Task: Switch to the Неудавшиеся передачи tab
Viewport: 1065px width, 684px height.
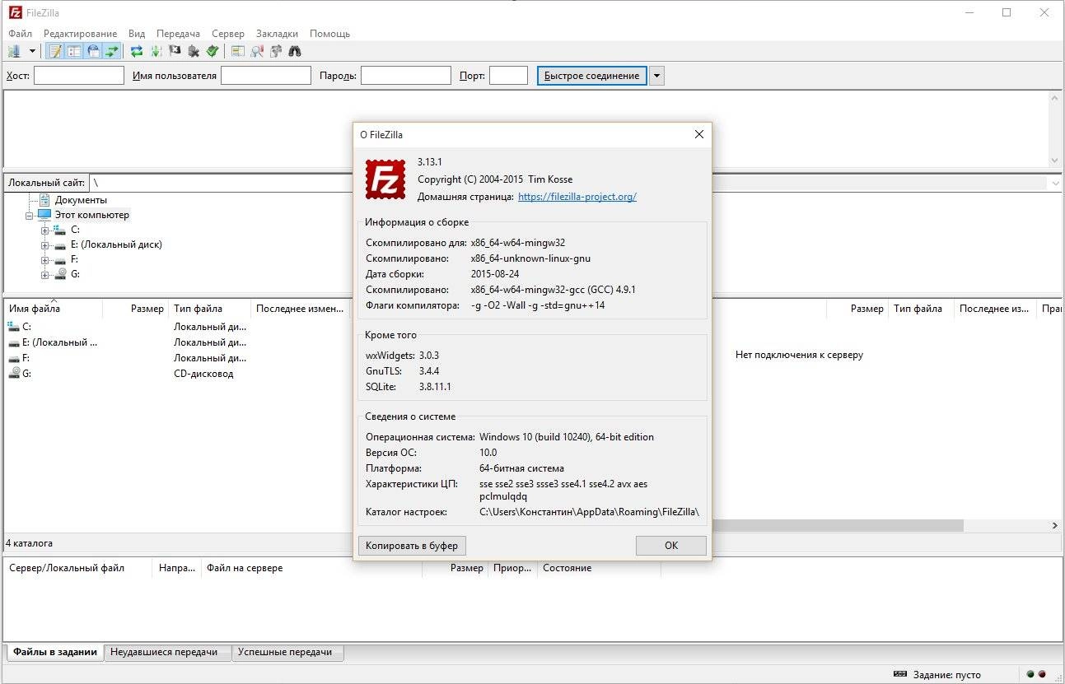Action: coord(169,652)
